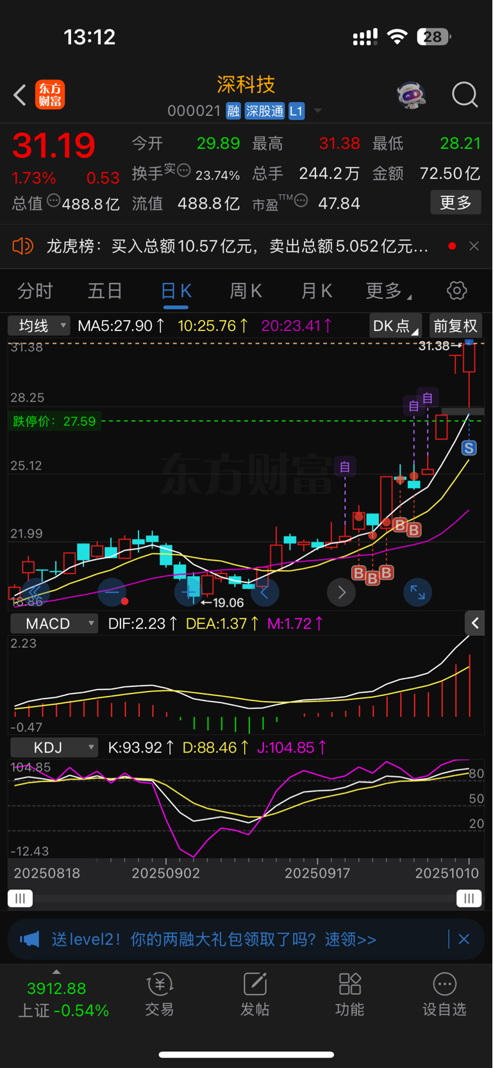Viewport: 493px width, 1068px height.
Task: Tap the search magnifier icon
Action: 465,95
